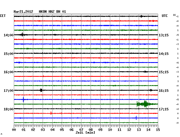This screenshot has height=137, width=180.
Task: Click the CET time zone label
Action: coord(3,16)
